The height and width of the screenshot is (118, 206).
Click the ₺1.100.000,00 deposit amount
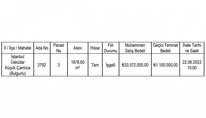pos(166,65)
